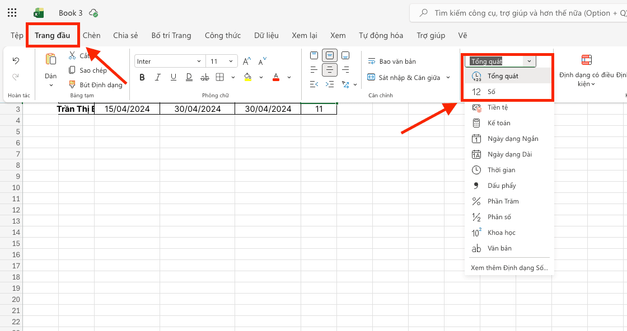627x331 pixels.
Task: Click the Bold formatting icon
Action: click(142, 77)
